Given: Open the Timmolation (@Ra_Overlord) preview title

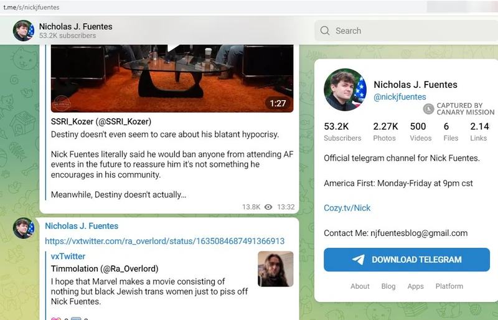Looking at the screenshot, I should pyautogui.click(x=105, y=268).
